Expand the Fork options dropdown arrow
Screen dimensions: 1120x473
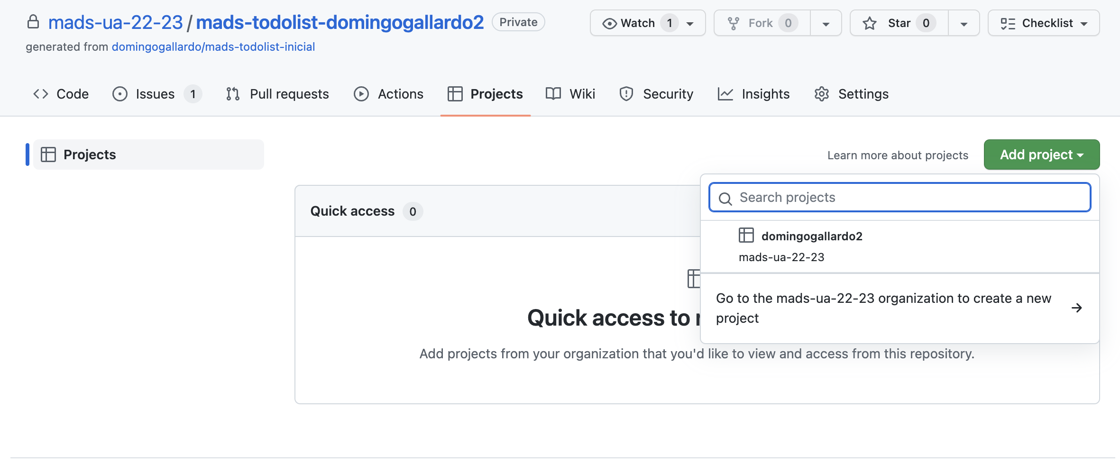pyautogui.click(x=826, y=23)
